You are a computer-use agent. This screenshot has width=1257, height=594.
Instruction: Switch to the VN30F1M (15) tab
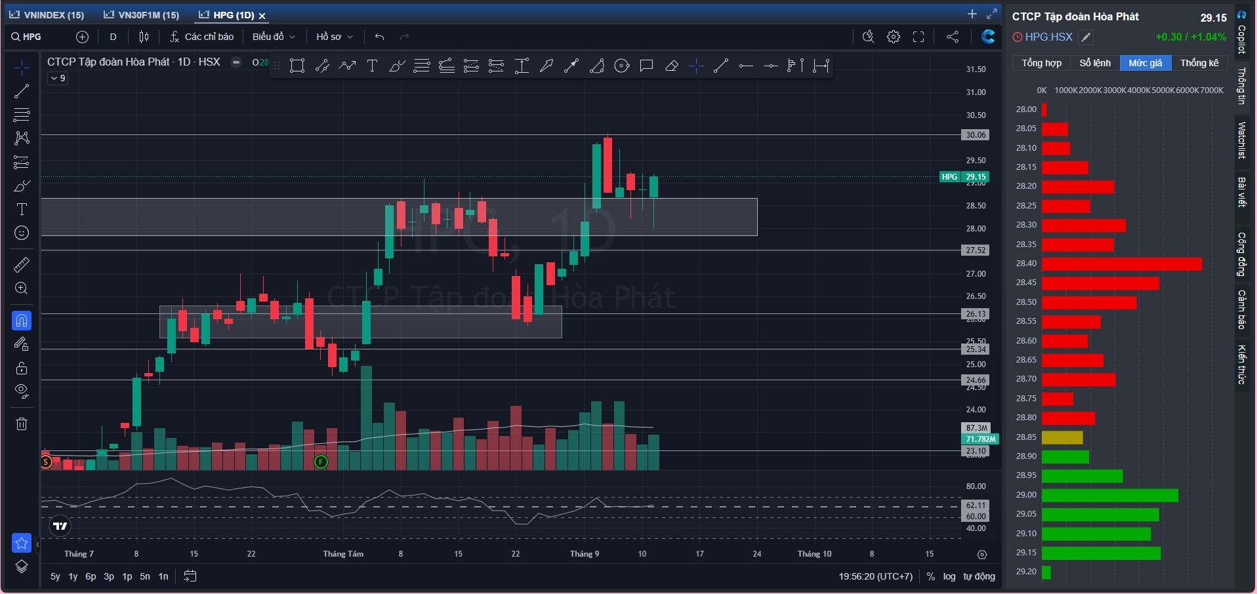[x=142, y=15]
